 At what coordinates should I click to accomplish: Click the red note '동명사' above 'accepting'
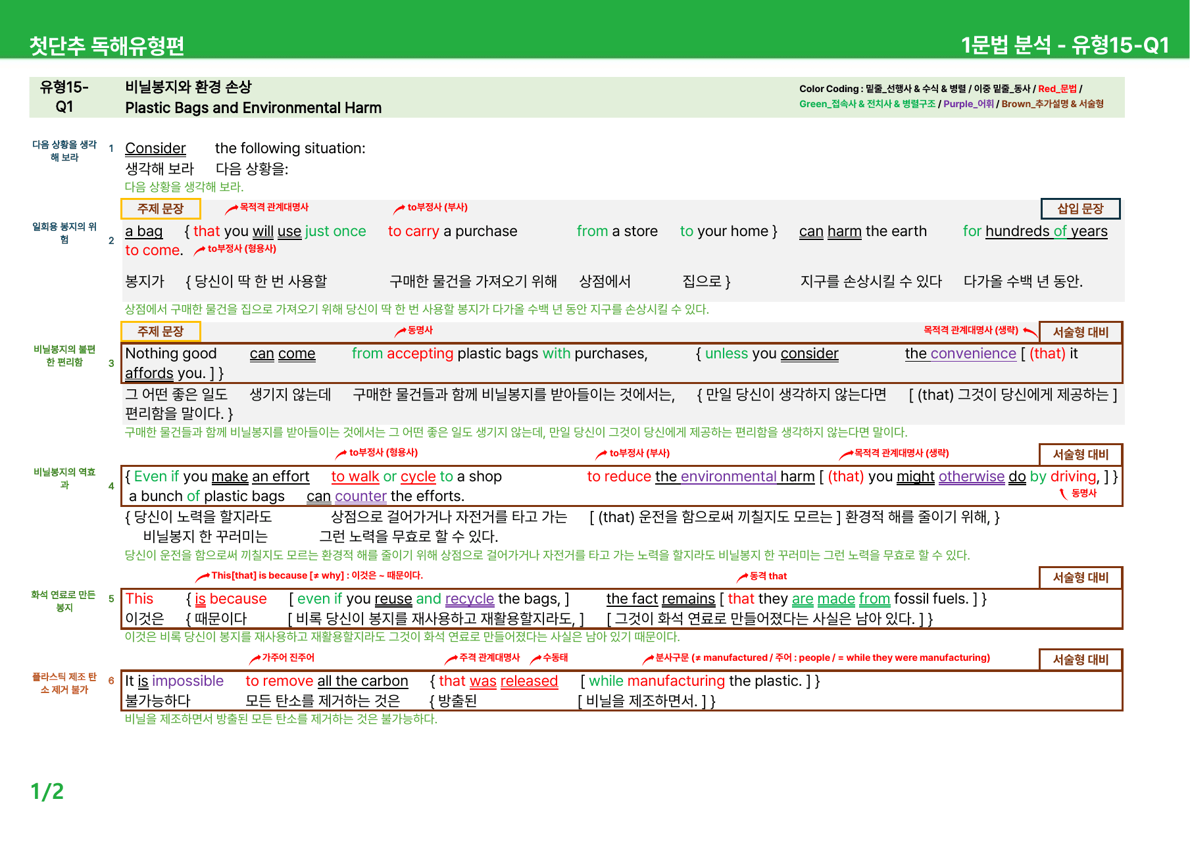coord(420,330)
